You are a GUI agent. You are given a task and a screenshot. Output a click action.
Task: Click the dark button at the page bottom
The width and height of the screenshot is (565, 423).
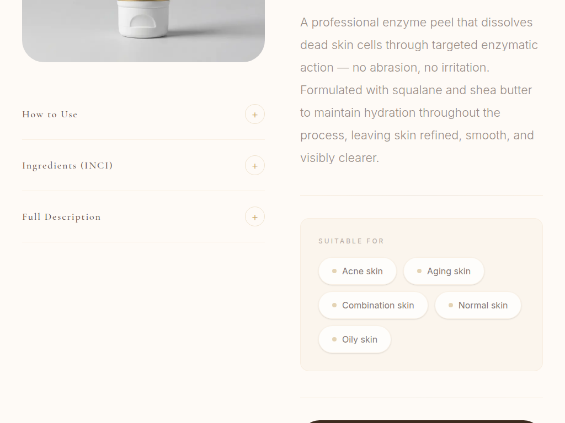coord(421,421)
